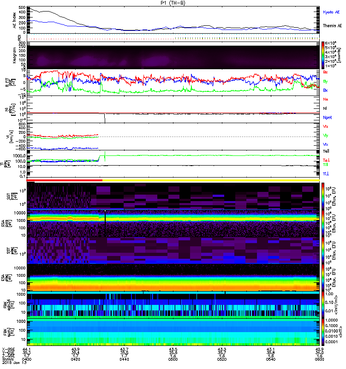
Task: Click the "<|mV/m|>" color bar label
Action: 337,305
